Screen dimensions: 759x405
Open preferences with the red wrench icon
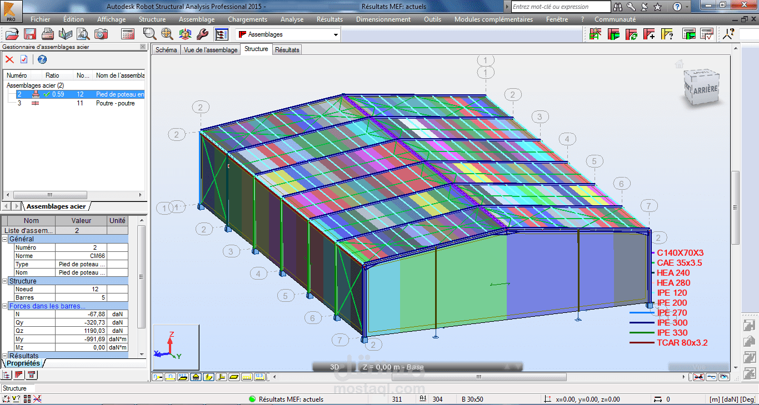pos(203,34)
